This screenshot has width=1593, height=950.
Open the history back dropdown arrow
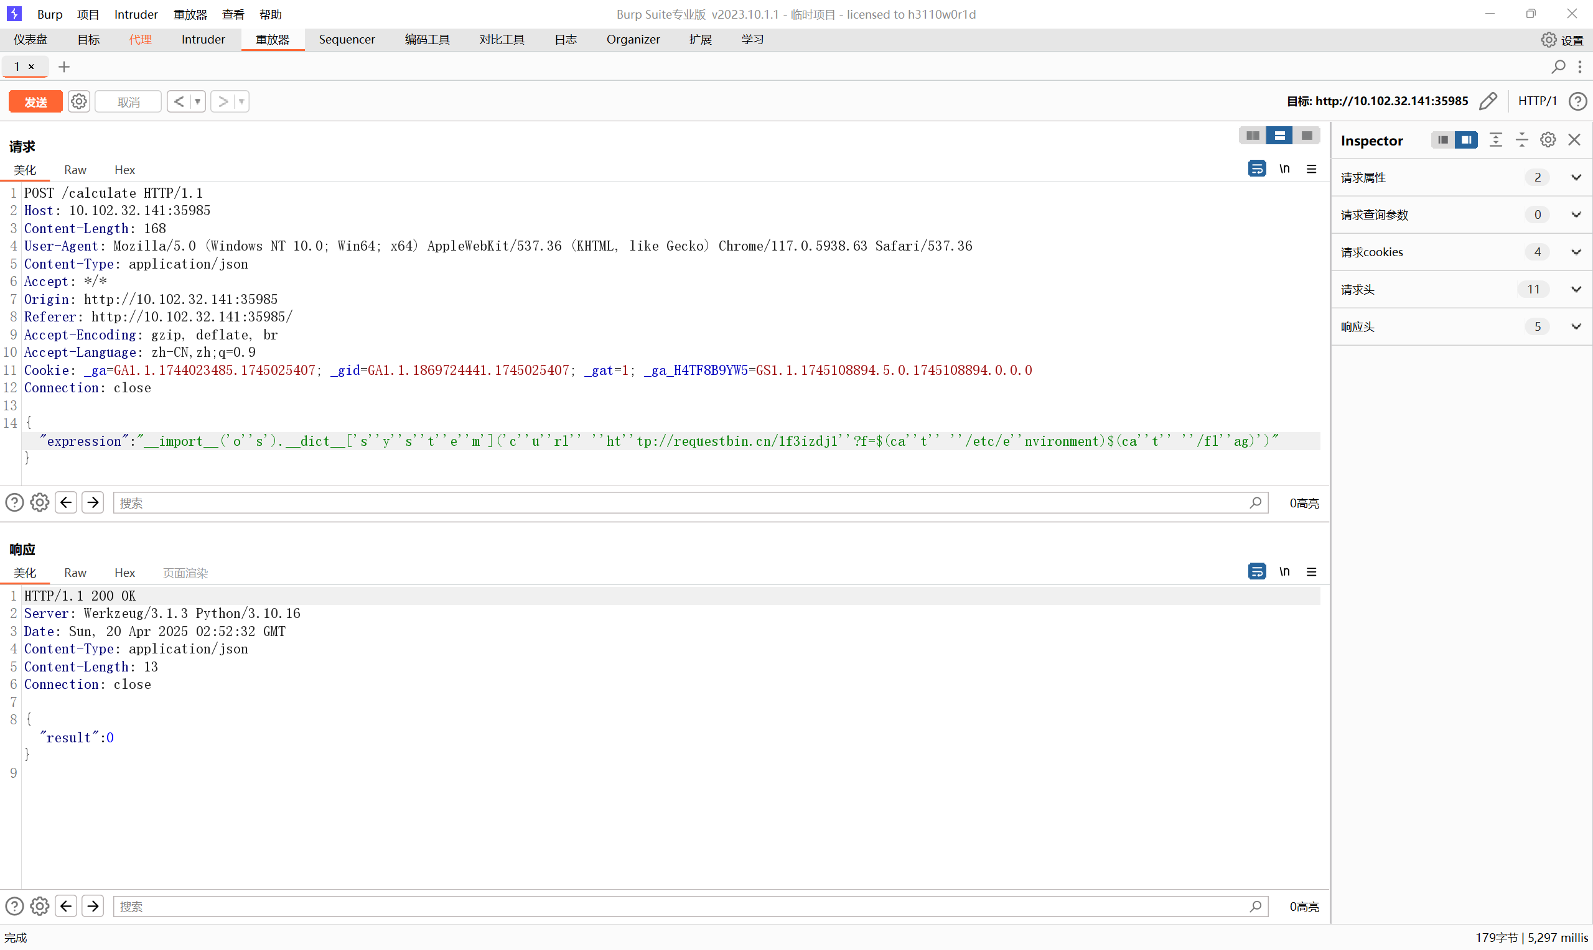point(197,101)
